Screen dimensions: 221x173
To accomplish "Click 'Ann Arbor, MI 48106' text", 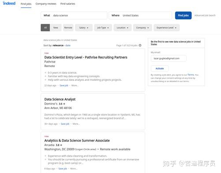I will (x=58, y=108).
